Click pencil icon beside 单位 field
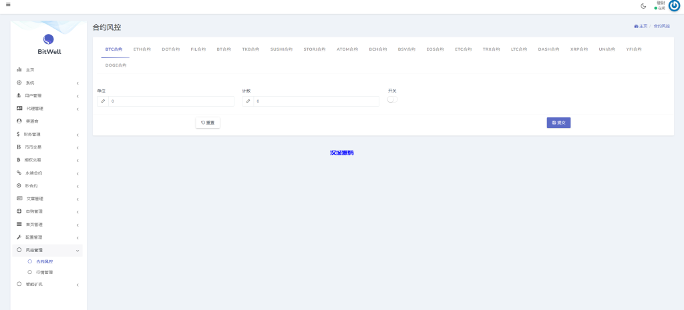The image size is (684, 310). [x=103, y=101]
